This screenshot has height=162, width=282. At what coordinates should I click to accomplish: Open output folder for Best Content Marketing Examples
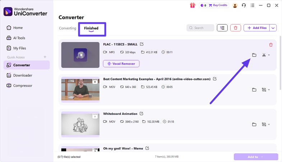pyautogui.click(x=254, y=90)
